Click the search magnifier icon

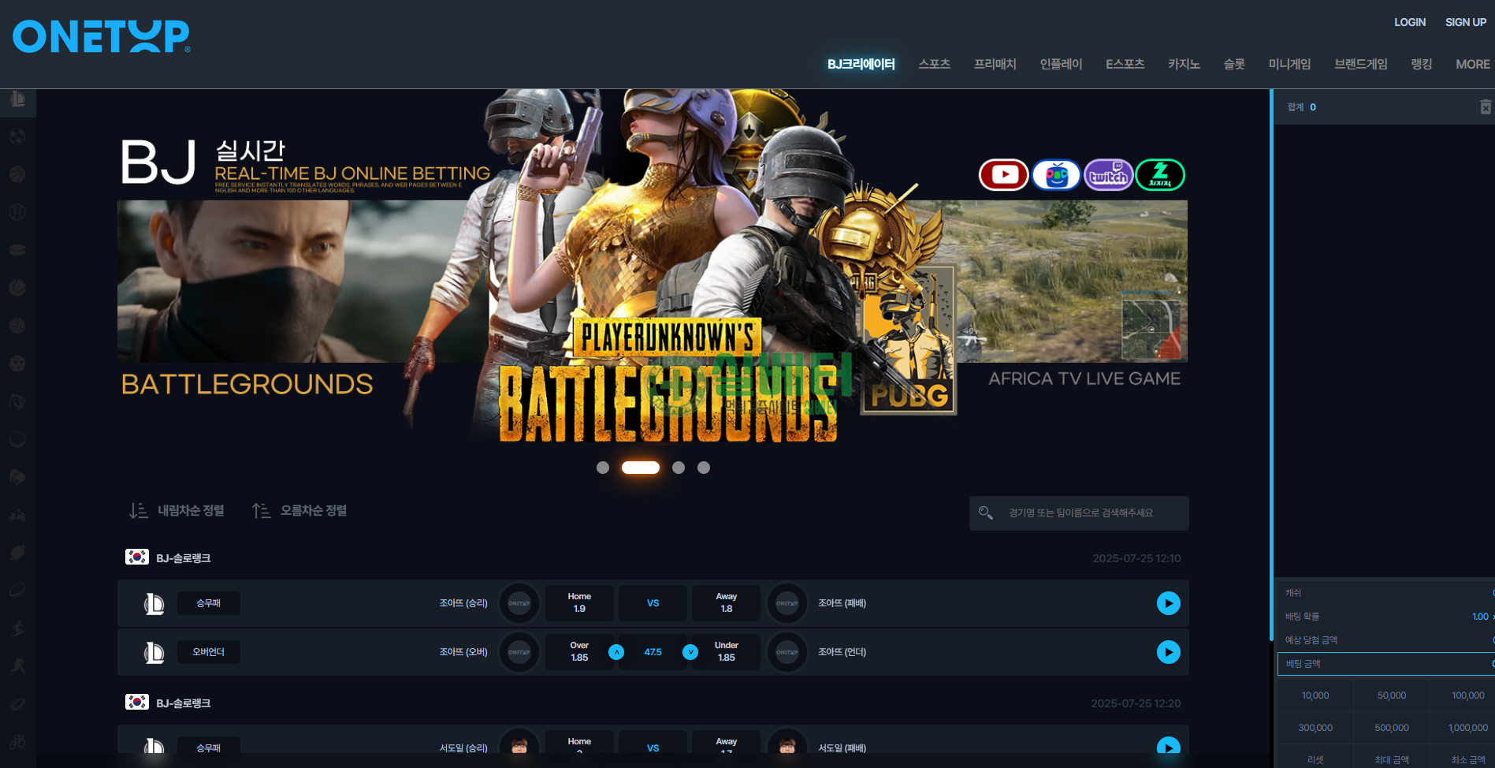click(x=985, y=513)
